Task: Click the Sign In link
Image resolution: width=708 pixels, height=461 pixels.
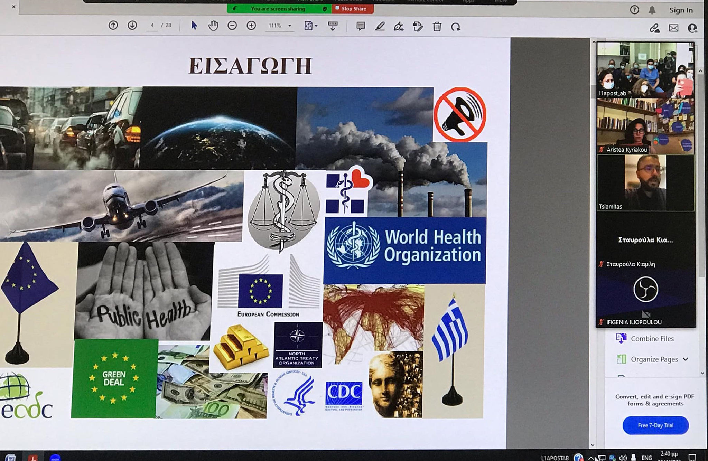Action: [x=681, y=10]
